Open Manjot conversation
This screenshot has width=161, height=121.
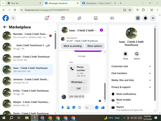27,104
